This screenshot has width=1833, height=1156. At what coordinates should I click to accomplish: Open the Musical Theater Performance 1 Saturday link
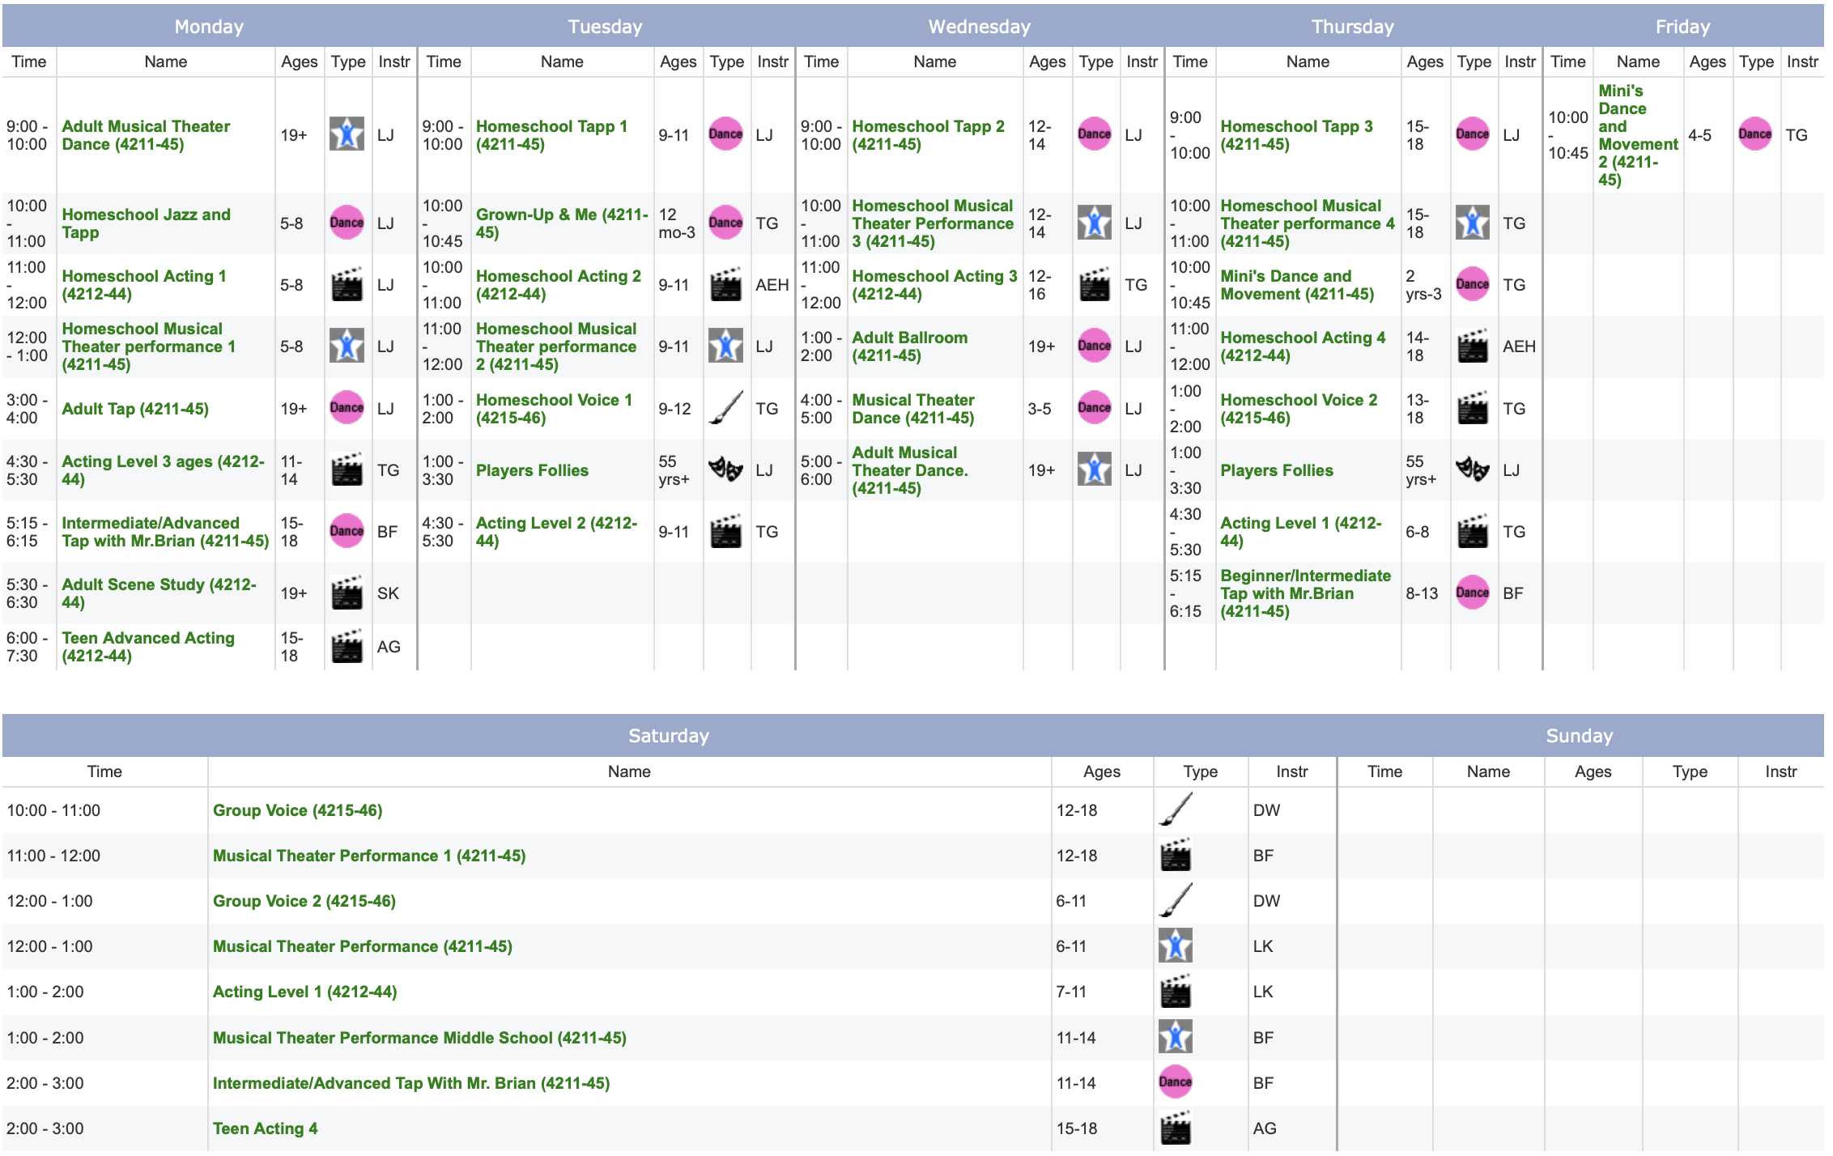(x=369, y=856)
